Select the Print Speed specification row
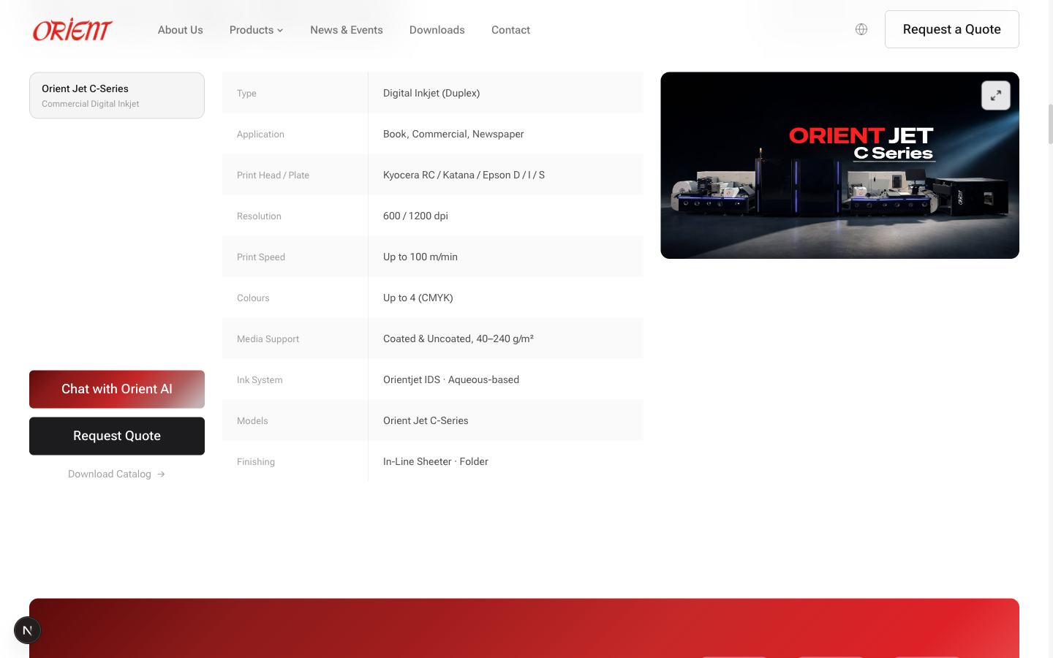 pos(431,256)
